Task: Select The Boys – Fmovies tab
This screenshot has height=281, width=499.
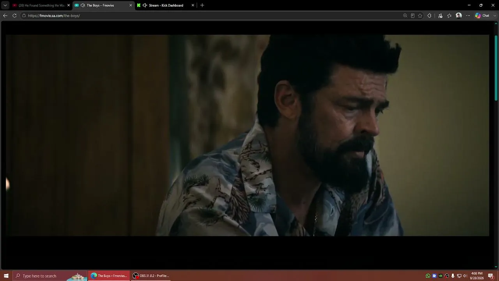Action: [103, 5]
